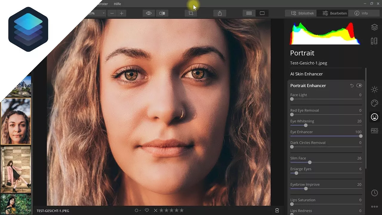The width and height of the screenshot is (382, 215).
Task: Open the crop tool
Action: [191, 13]
